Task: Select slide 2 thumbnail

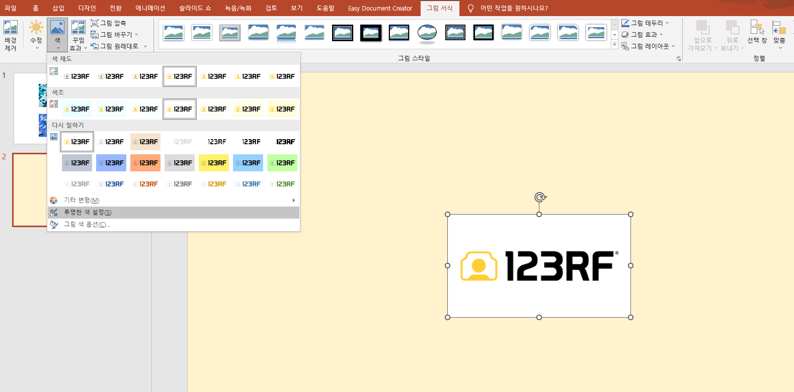Action: [31, 190]
